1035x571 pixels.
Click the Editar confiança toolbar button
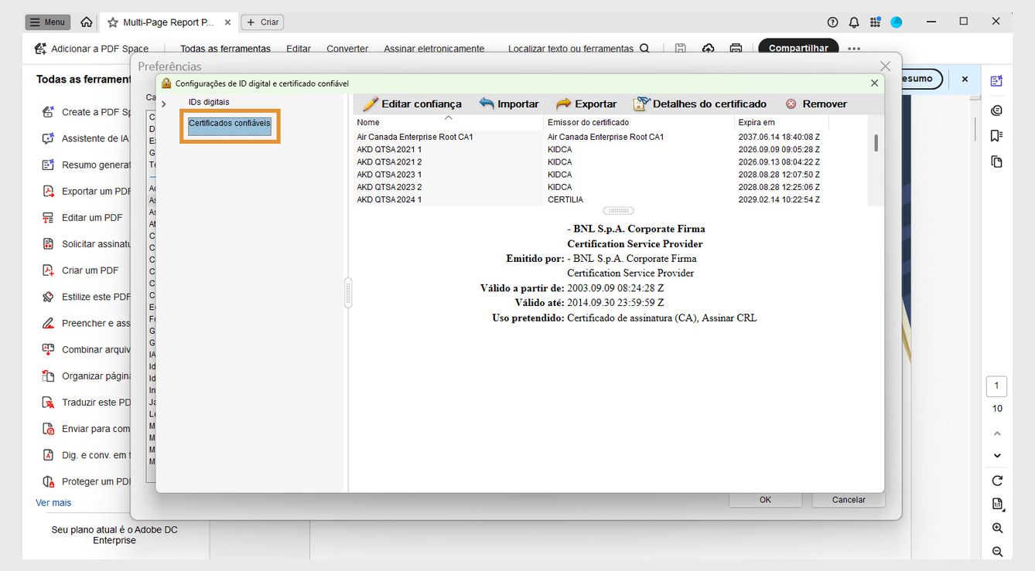[x=412, y=104]
